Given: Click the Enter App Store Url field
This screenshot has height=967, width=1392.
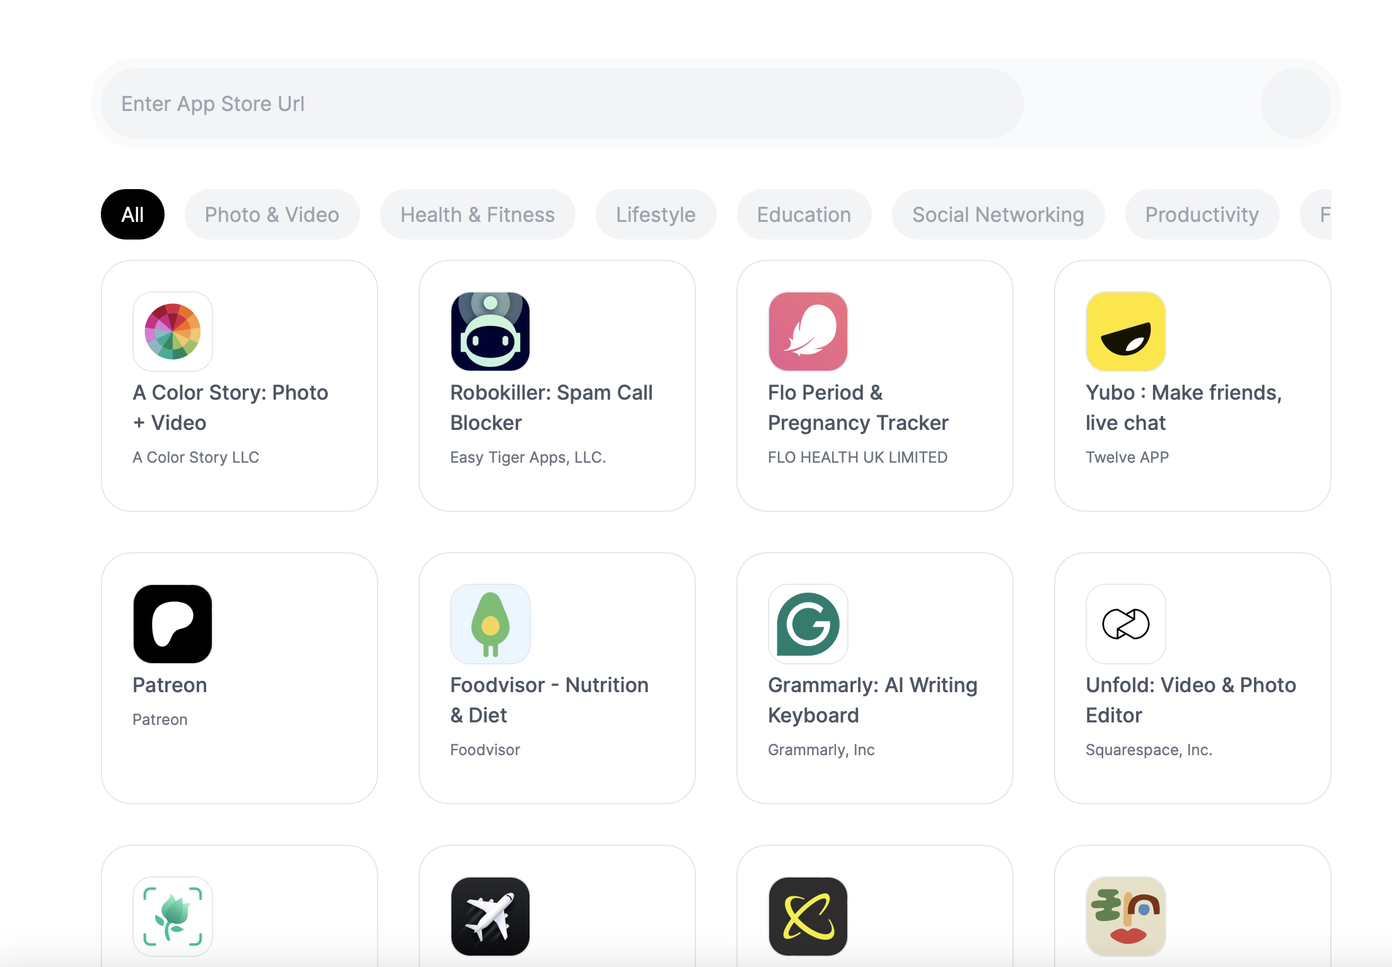Looking at the screenshot, I should click(561, 103).
